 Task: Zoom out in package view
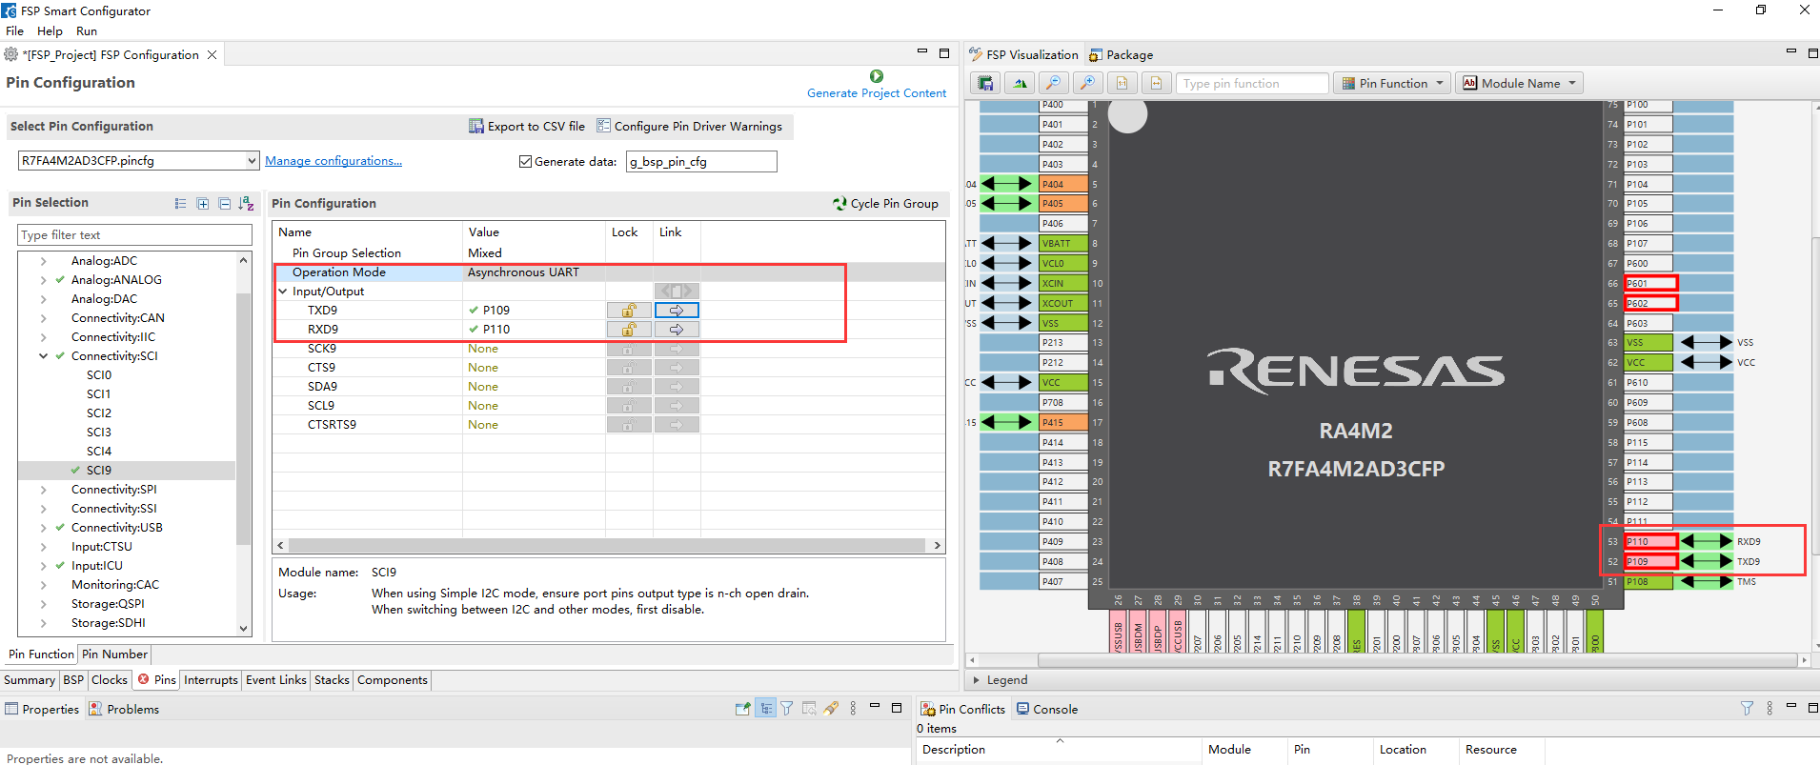pos(1053,83)
